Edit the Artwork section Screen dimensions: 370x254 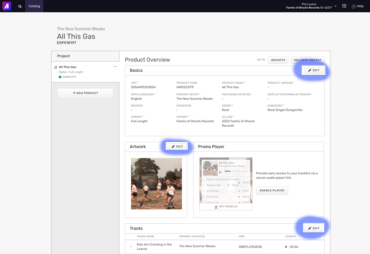(x=177, y=146)
